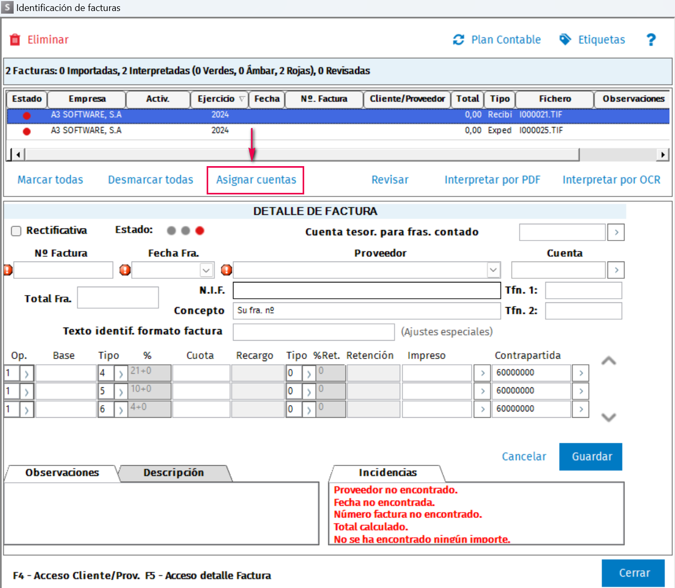Click the Marcar todas link
The width and height of the screenshot is (675, 588).
50,180
